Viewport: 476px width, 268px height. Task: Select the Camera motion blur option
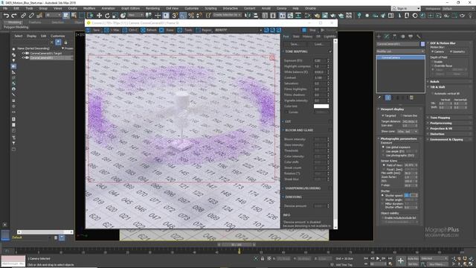432,51
